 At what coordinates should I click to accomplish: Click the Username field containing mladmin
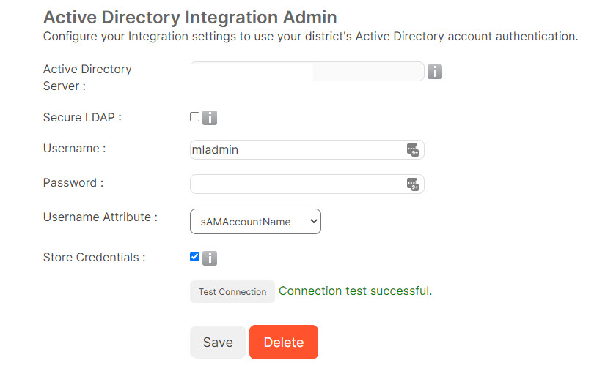tap(307, 150)
